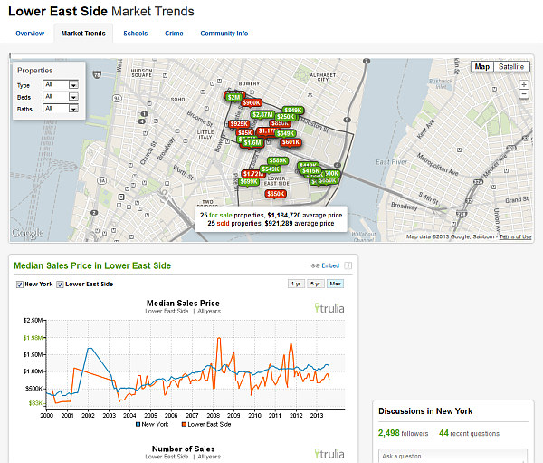Select the green $349K listing marker
The height and width of the screenshot is (463, 543).
286,133
